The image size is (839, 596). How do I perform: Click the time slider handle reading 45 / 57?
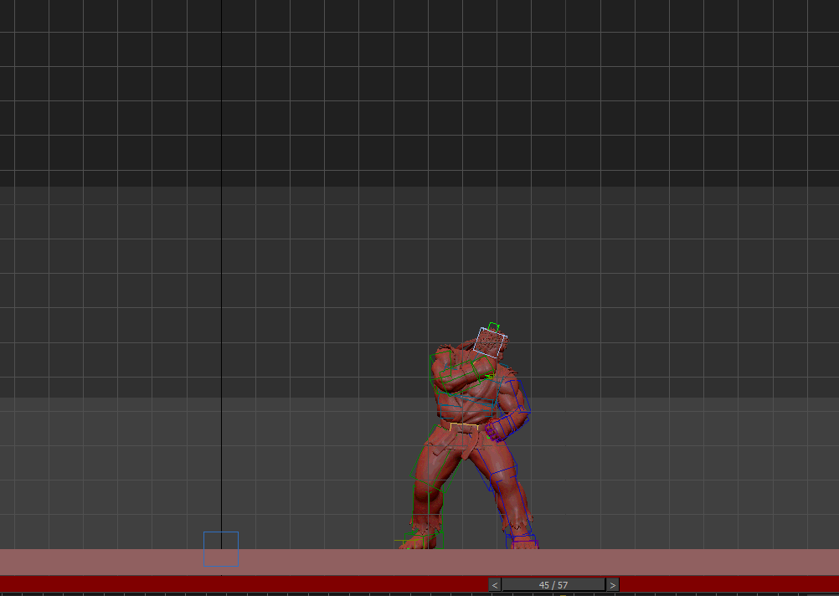pos(553,585)
